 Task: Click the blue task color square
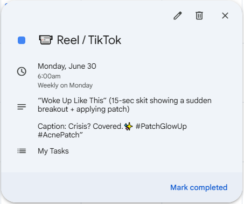click(22, 40)
